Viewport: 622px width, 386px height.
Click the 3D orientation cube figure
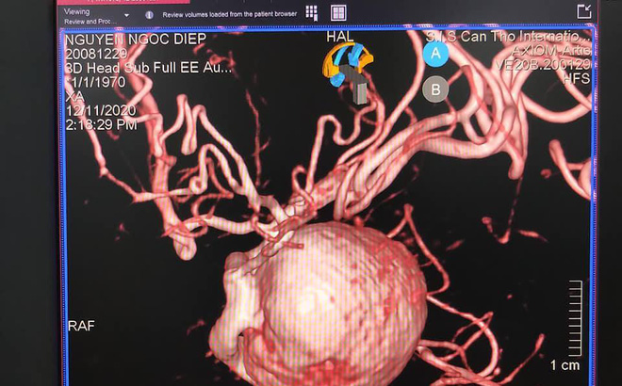[346, 69]
